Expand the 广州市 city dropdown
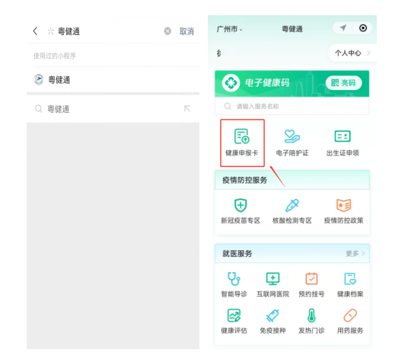411x353 pixels. (230, 29)
